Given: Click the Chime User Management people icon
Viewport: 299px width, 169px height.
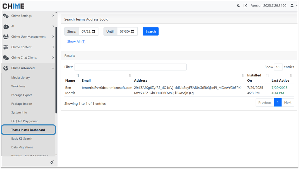Looking at the screenshot, I should 6,37.
